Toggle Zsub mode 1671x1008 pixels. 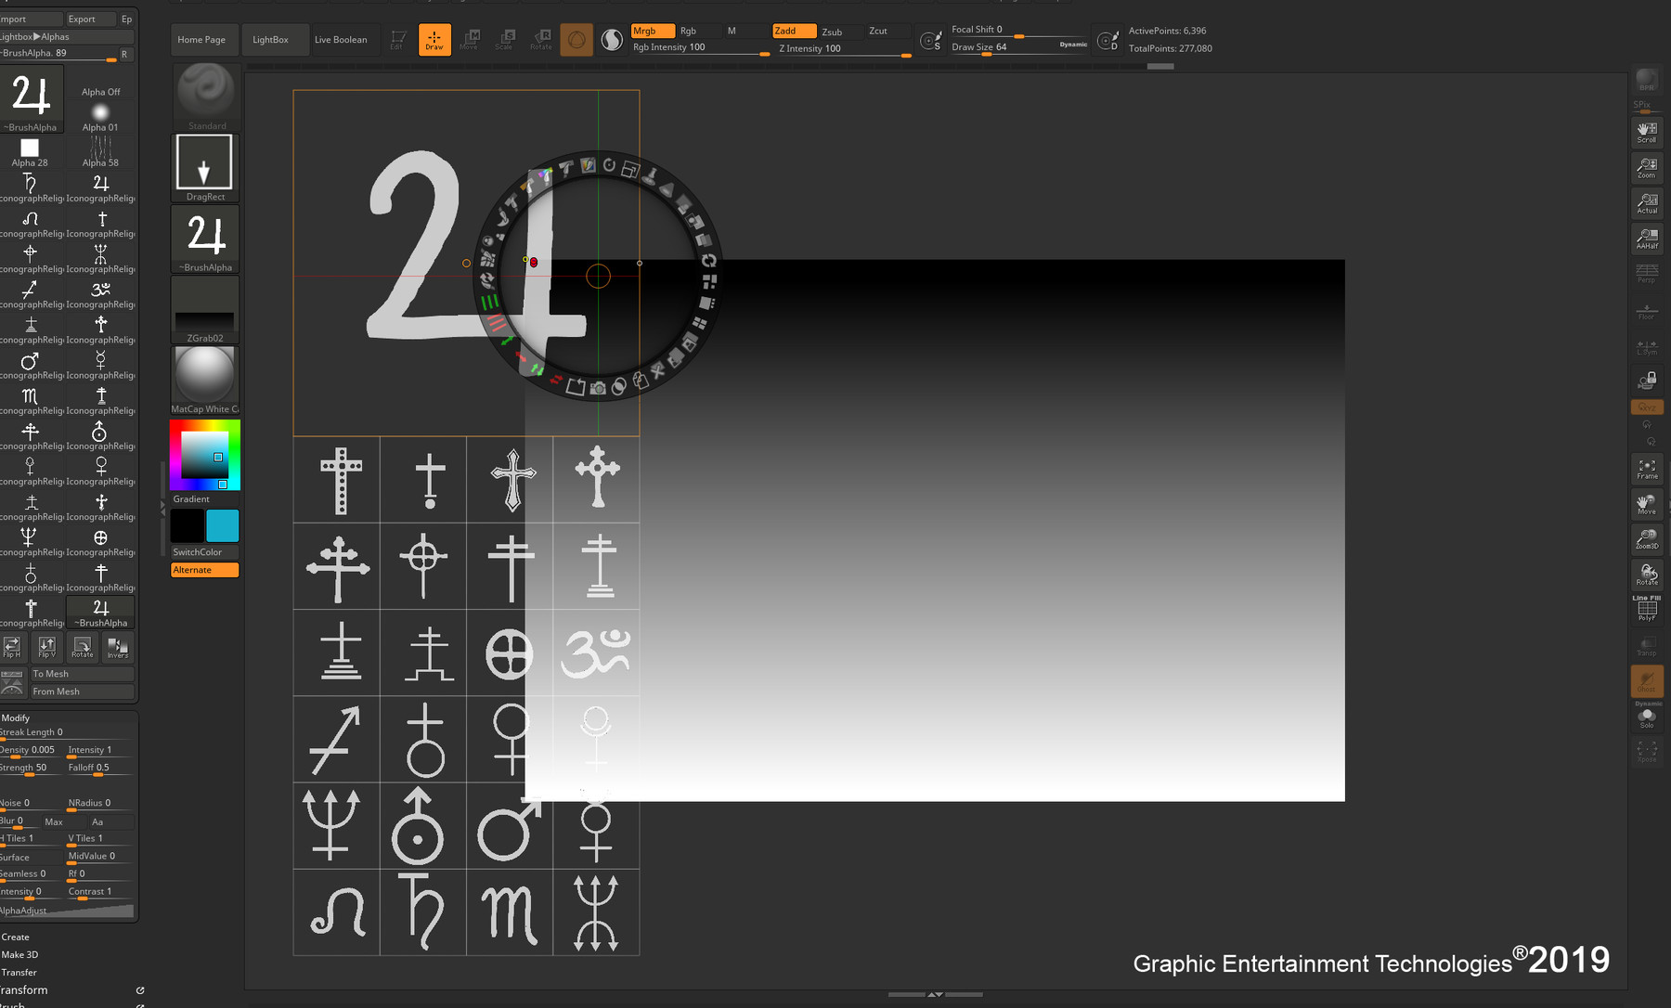pos(840,32)
